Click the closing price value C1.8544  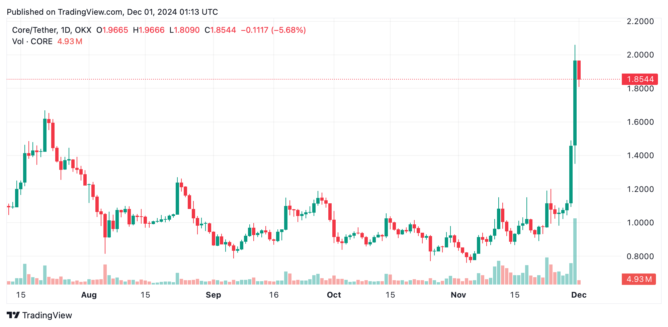pos(220,30)
